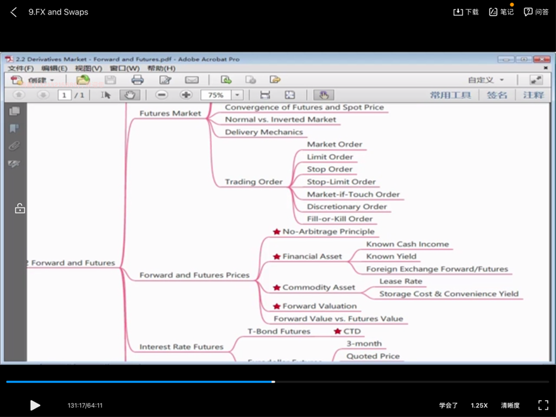Click the fit width scrolling icon
Viewport: 556px width, 417px height.
pos(265,94)
